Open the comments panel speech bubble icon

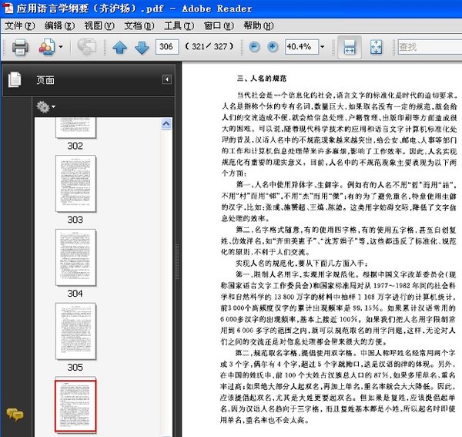[14, 414]
